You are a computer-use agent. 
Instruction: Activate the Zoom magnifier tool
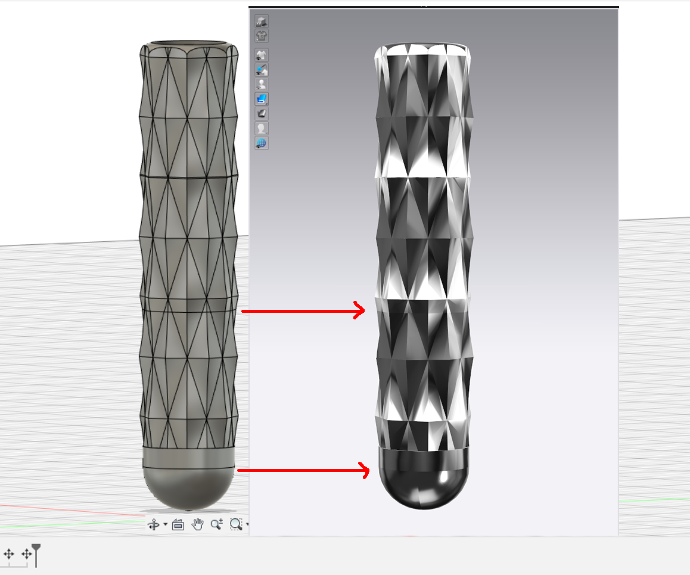point(216,524)
